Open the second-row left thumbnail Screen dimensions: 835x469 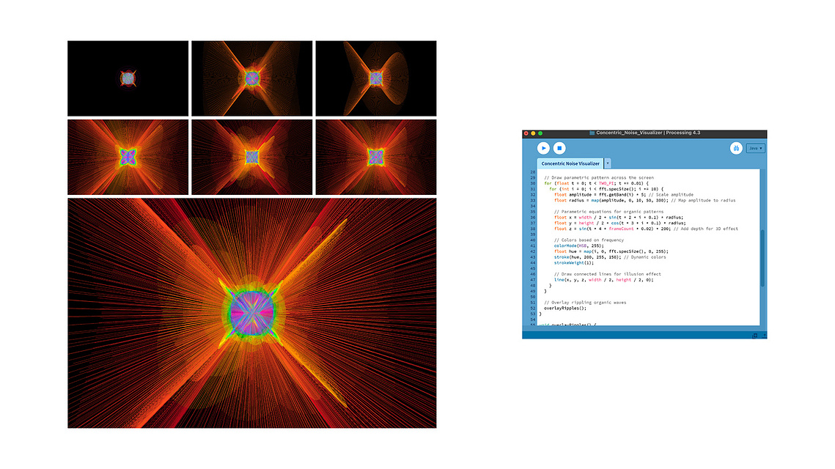(x=128, y=157)
